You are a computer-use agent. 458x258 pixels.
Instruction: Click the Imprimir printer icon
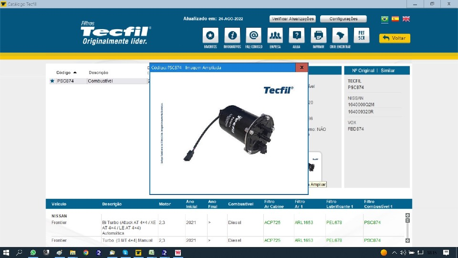(x=319, y=36)
